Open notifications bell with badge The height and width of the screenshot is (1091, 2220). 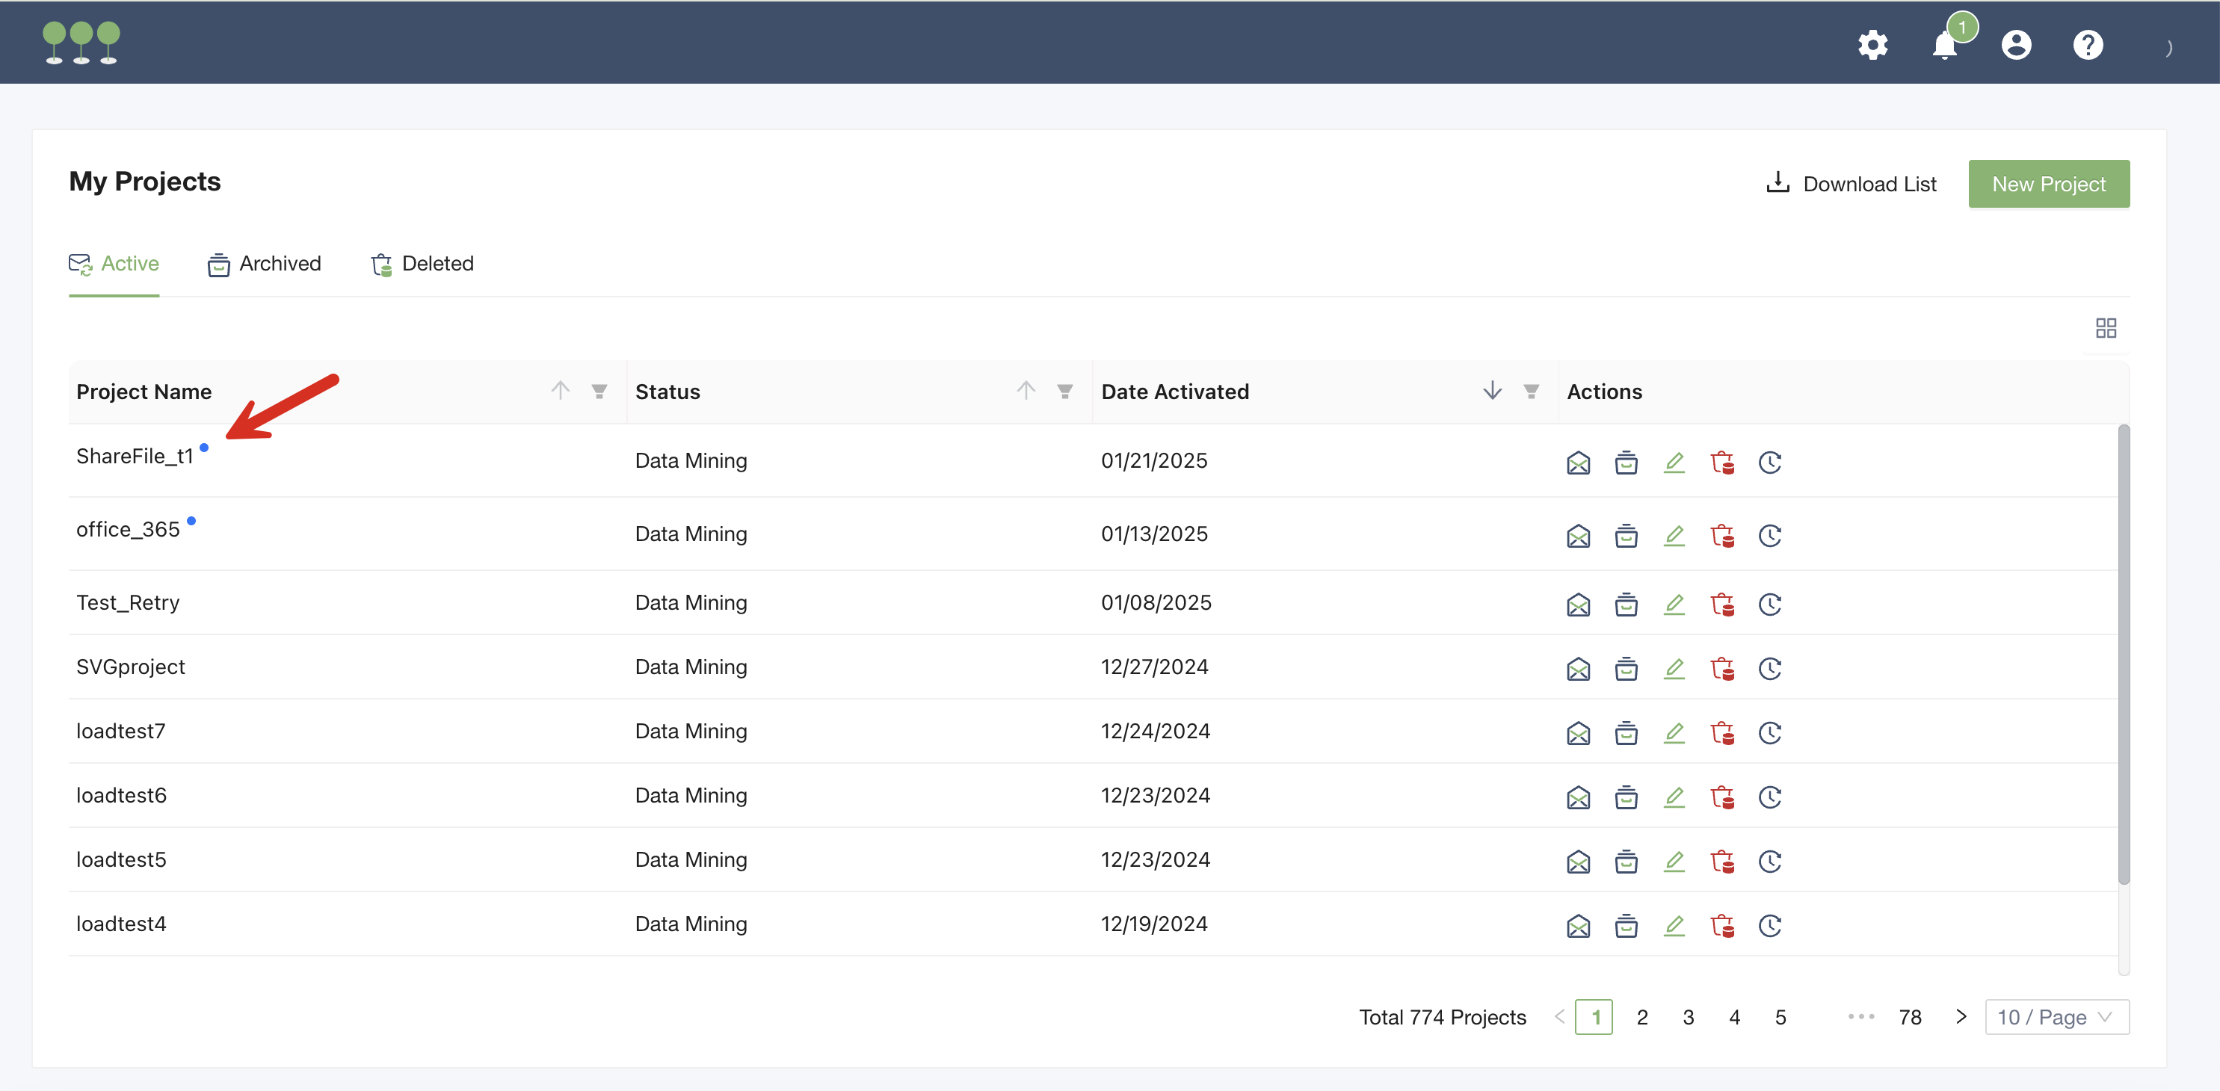(x=1944, y=45)
